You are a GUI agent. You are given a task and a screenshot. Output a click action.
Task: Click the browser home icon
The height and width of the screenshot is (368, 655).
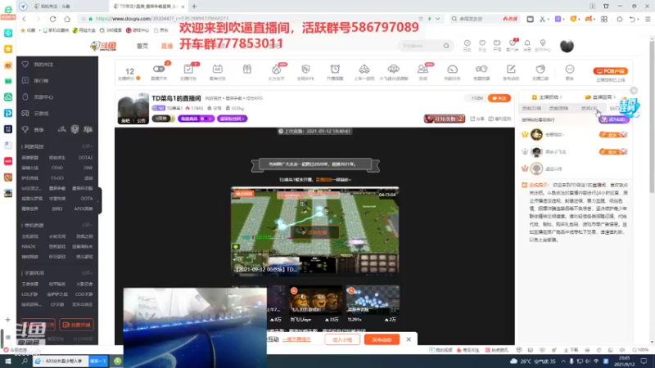click(67, 19)
